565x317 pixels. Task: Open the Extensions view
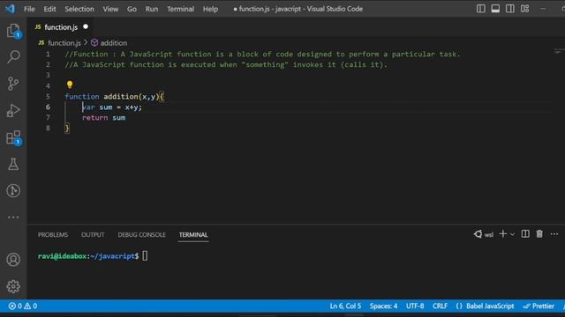coord(13,137)
